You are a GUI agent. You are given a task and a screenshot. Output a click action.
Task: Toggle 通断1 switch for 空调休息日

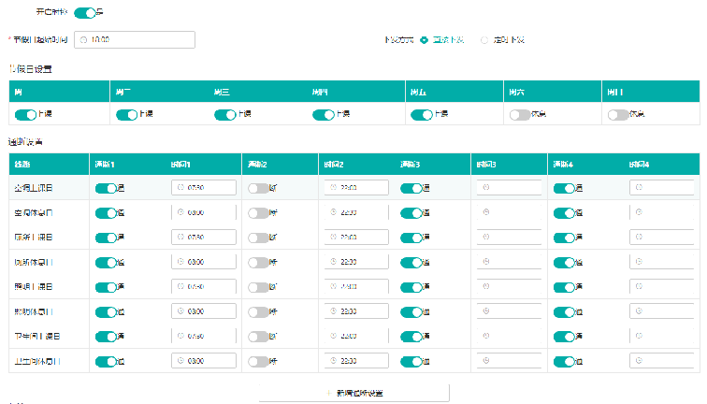point(106,213)
